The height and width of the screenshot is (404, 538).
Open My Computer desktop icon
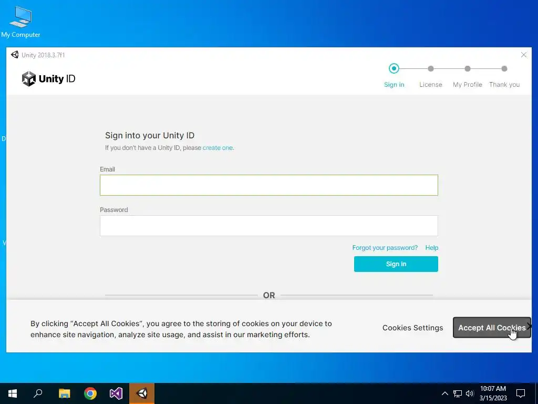click(x=20, y=22)
